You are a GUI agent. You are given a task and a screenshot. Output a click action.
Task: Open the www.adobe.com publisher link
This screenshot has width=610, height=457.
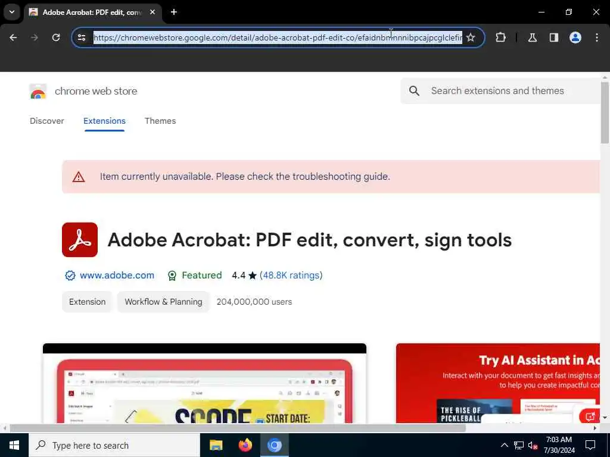[117, 275]
